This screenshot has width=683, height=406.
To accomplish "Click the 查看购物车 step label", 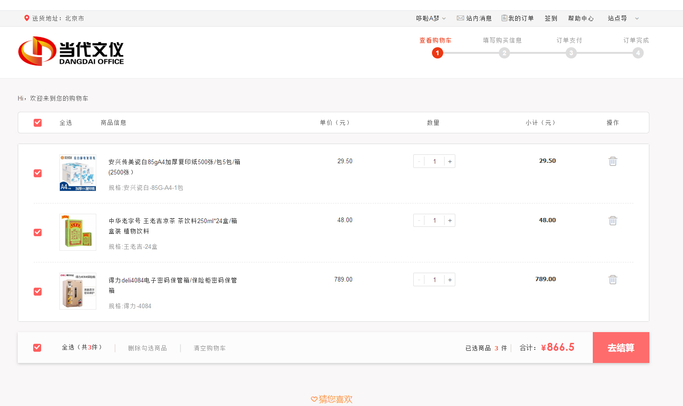I will 435,40.
